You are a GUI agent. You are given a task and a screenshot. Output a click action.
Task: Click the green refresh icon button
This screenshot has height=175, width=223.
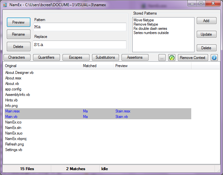coord(172,58)
